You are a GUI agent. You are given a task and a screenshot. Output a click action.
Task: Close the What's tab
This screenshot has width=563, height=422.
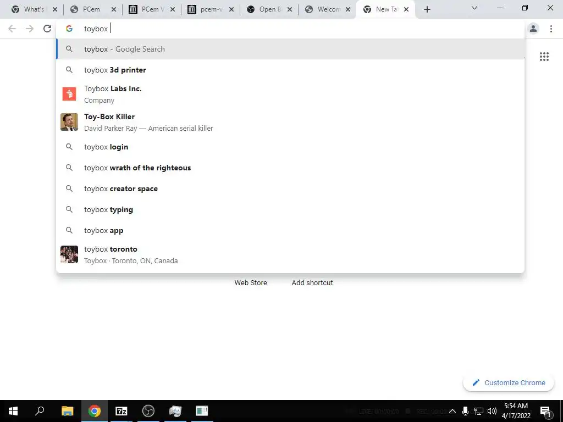[55, 10]
